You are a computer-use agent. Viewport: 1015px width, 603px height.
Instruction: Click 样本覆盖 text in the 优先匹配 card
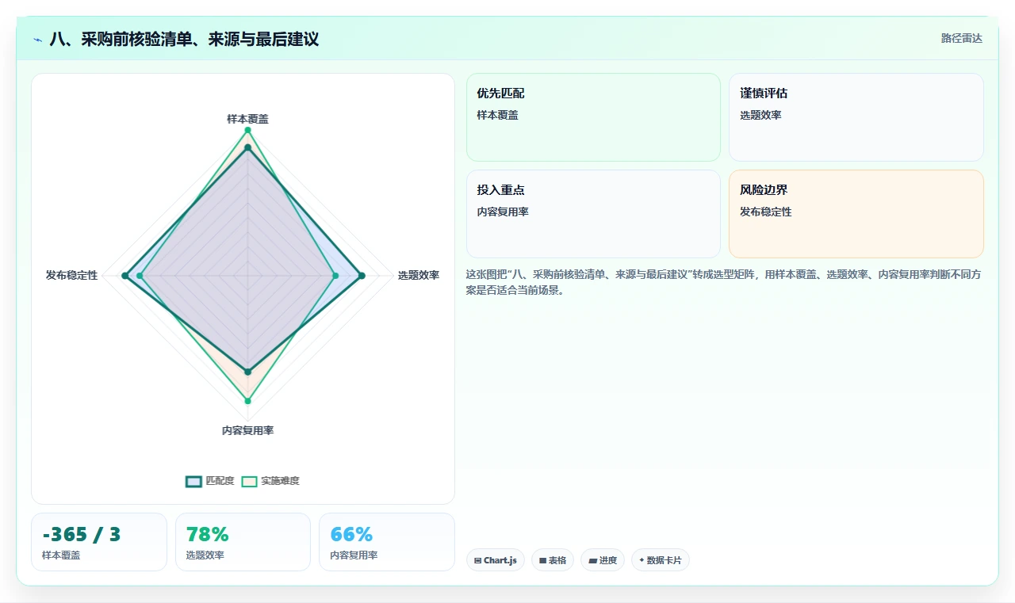point(497,115)
